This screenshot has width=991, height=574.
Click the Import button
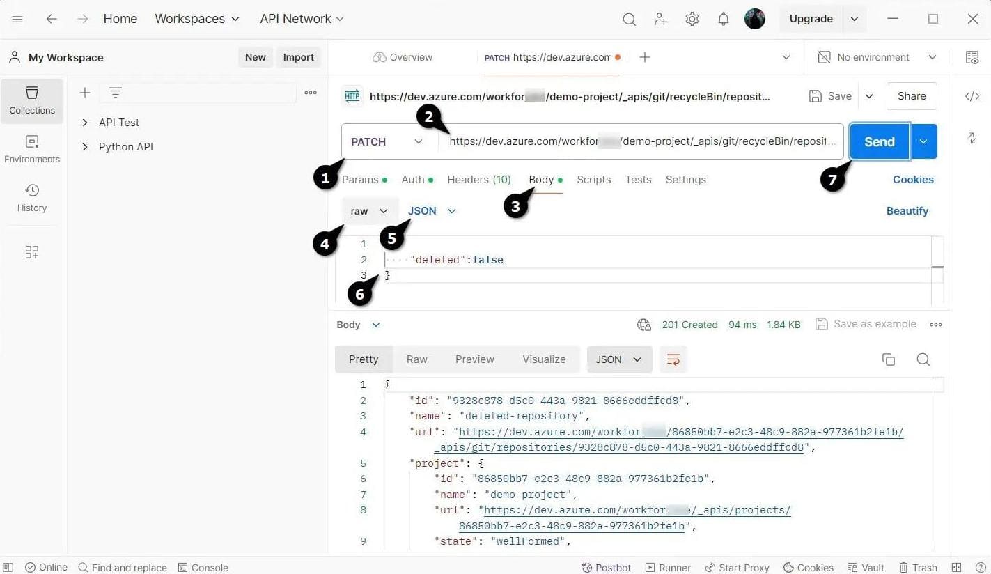click(299, 57)
